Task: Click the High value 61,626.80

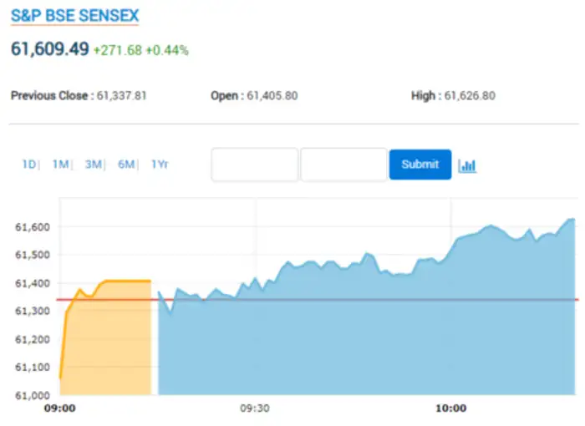Action: pyautogui.click(x=470, y=96)
